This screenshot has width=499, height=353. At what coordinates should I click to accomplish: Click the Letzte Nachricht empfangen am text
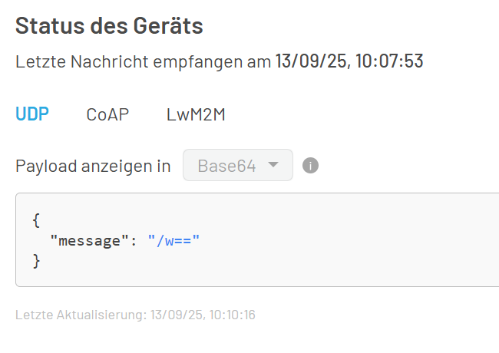(x=144, y=61)
